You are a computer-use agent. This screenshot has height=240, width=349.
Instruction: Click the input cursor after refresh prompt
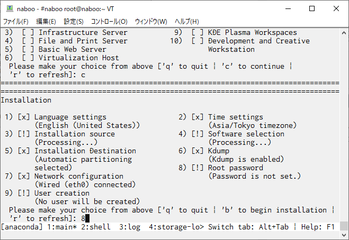87,218
